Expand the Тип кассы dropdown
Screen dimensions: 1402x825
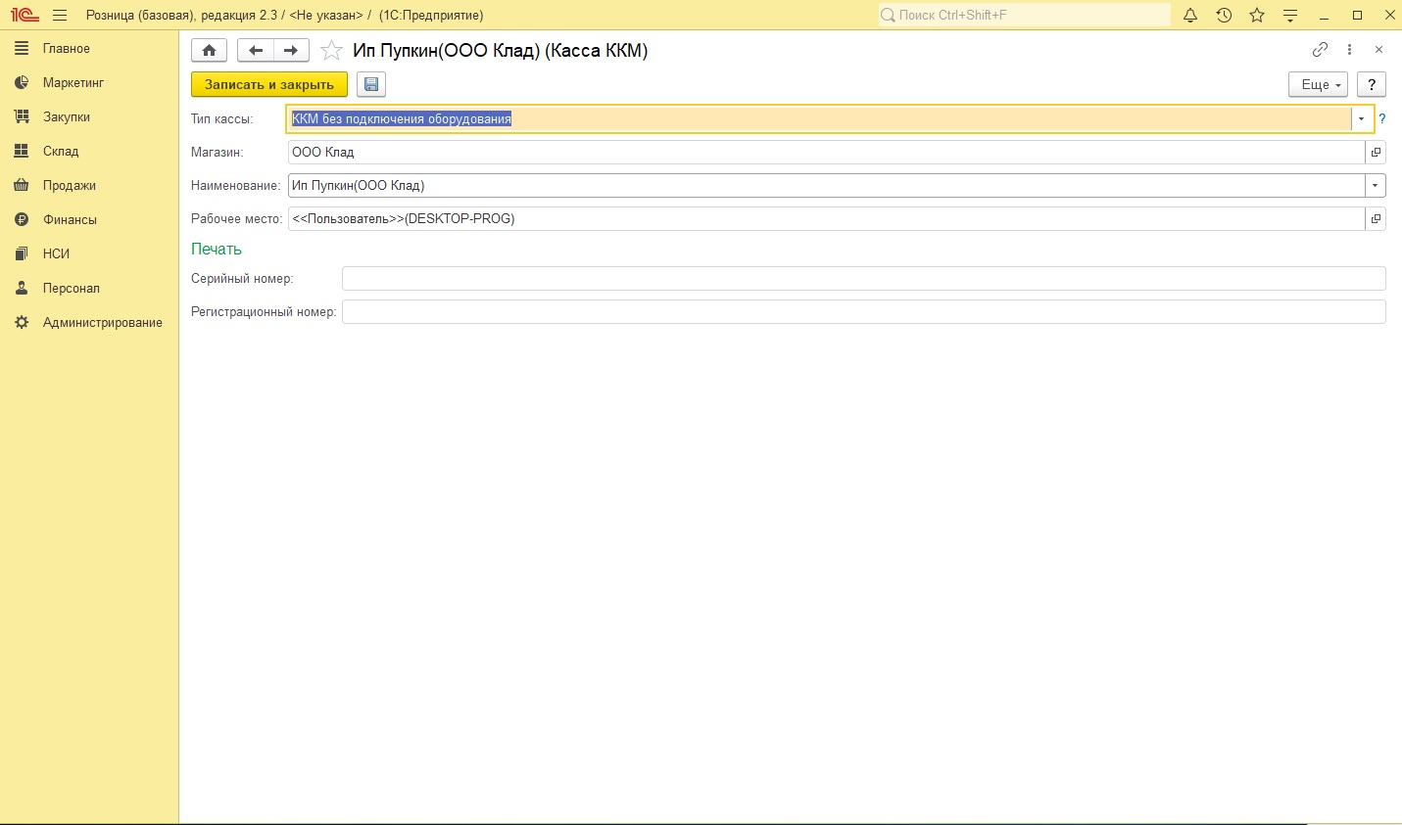point(1361,118)
